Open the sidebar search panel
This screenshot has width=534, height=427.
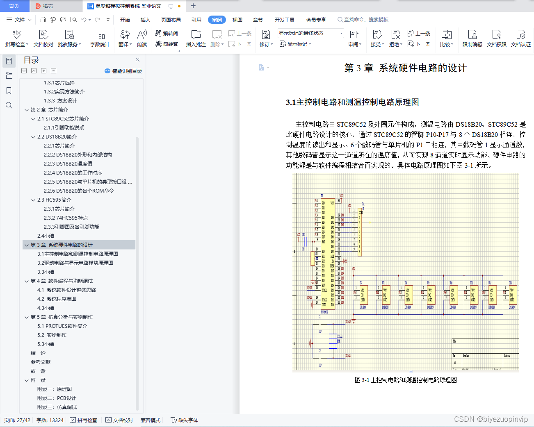[9, 105]
